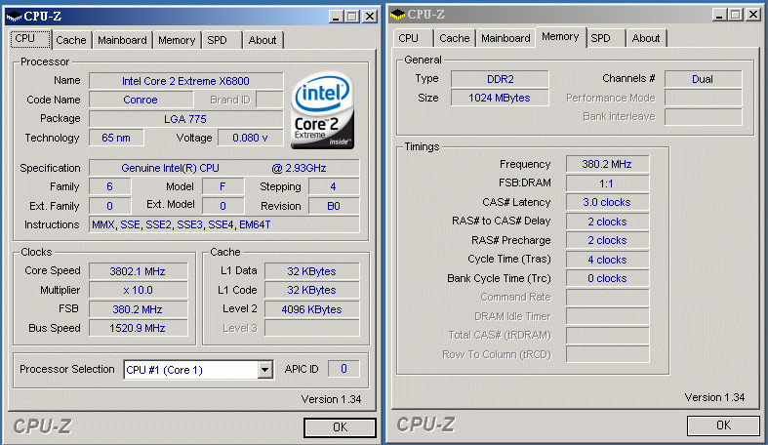Click the L1 Data value 32 KBytes
This screenshot has height=445, width=768.
(x=312, y=271)
